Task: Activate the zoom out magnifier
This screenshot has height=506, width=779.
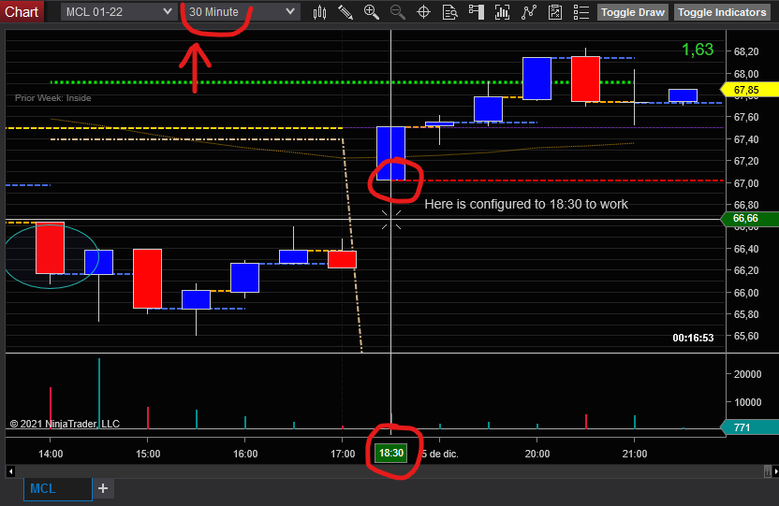Action: point(397,12)
